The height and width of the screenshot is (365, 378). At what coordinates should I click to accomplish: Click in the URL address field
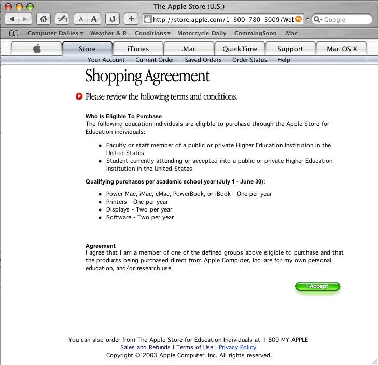[x=223, y=19]
